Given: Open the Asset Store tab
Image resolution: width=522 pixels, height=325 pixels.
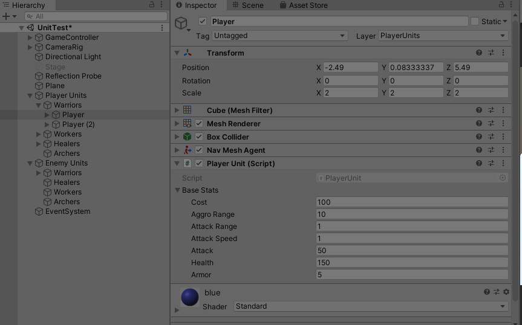Looking at the screenshot, I should coord(304,5).
